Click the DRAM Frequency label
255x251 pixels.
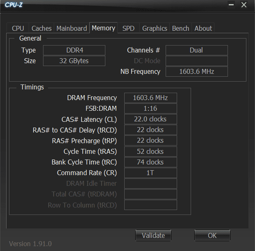pyautogui.click(x=92, y=98)
